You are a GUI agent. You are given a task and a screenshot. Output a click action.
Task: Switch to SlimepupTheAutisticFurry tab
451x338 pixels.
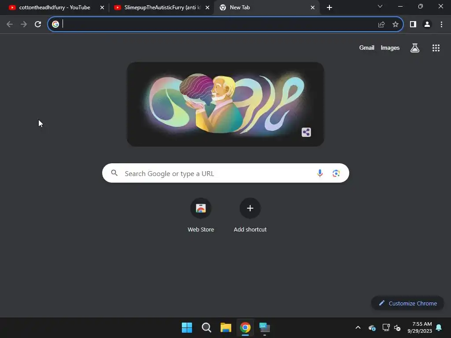pos(161,7)
